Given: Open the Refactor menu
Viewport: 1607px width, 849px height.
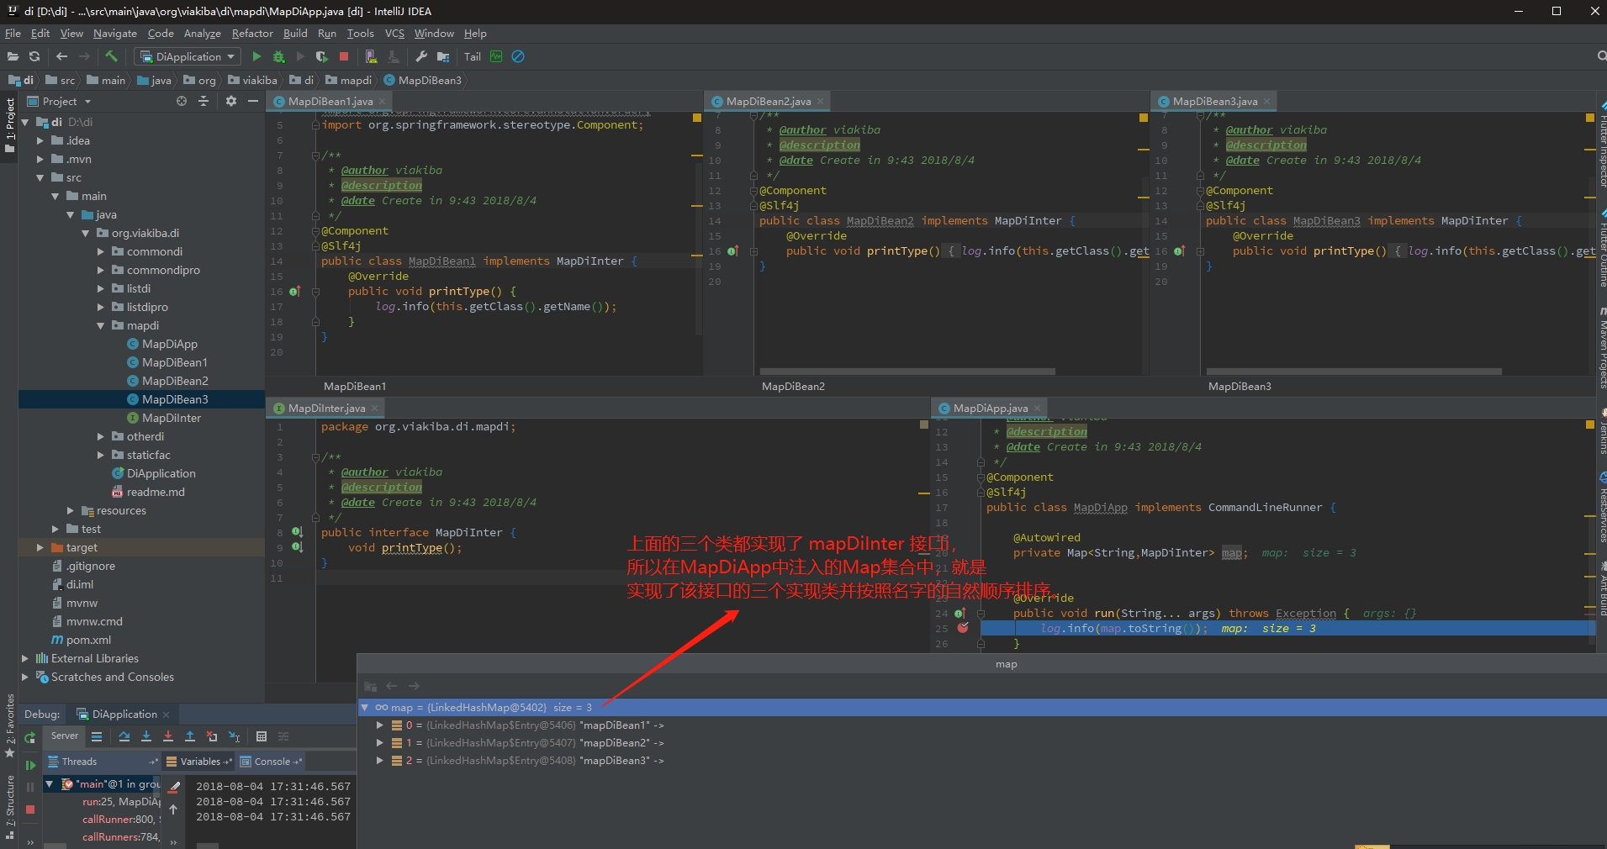Looking at the screenshot, I should click(252, 34).
